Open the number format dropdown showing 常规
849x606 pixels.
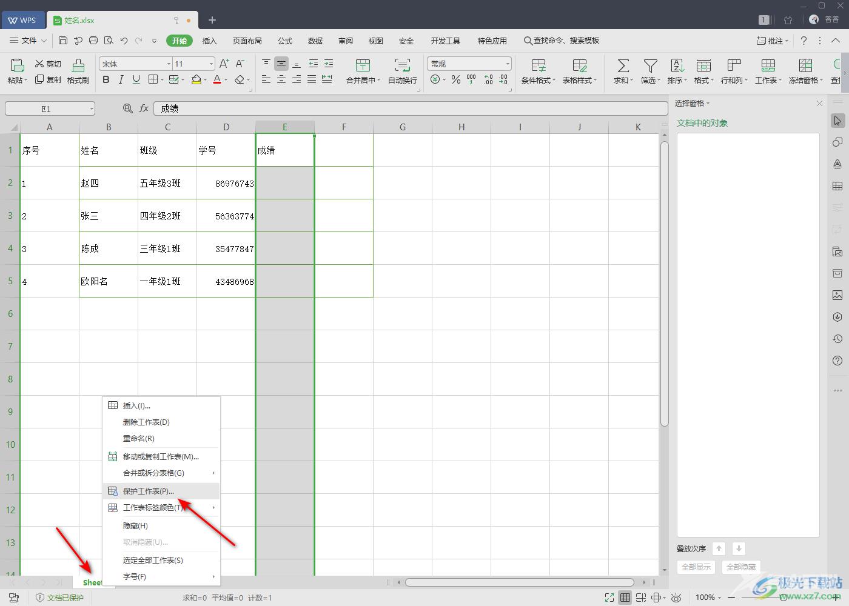coord(508,64)
